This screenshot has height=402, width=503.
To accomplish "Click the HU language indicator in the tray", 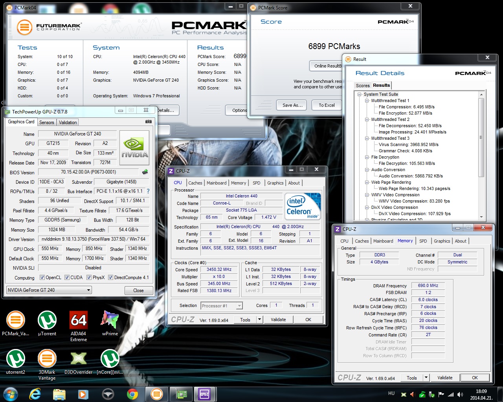I will 391,393.
